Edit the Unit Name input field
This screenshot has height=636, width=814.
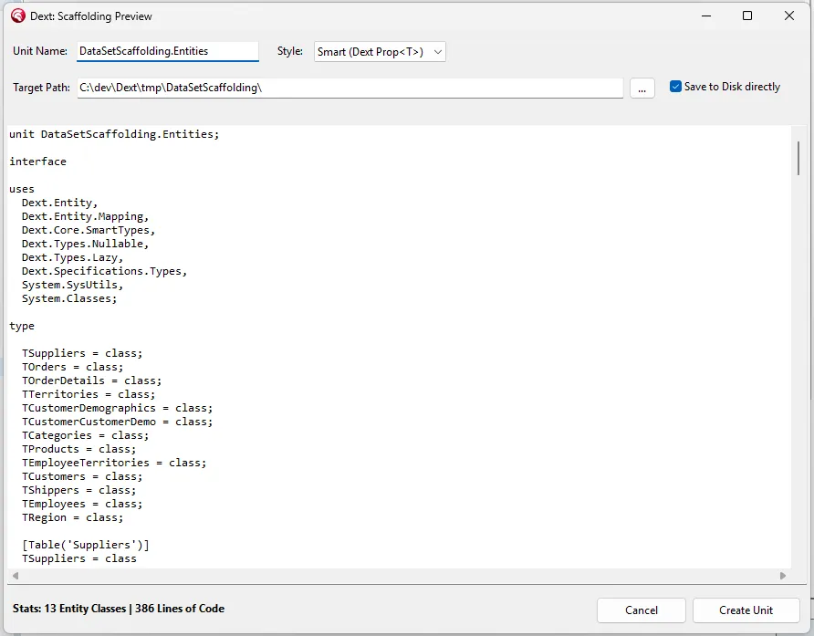pos(168,51)
